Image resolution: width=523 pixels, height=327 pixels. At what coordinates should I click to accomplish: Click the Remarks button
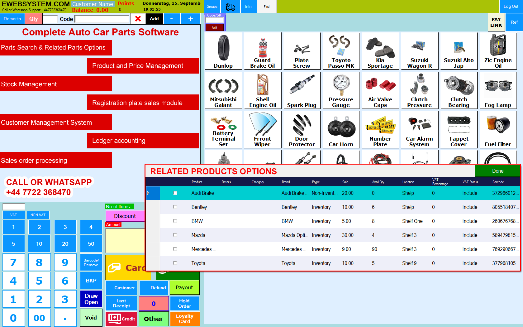12,19
